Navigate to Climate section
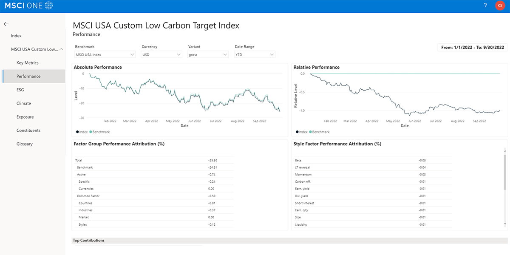The width and height of the screenshot is (510, 255). [24, 103]
